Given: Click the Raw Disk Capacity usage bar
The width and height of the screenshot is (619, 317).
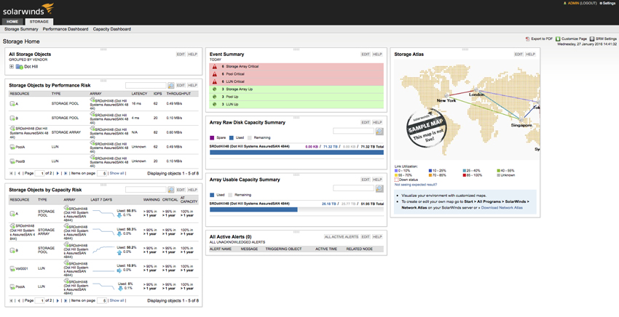Looking at the screenshot, I should point(296,153).
